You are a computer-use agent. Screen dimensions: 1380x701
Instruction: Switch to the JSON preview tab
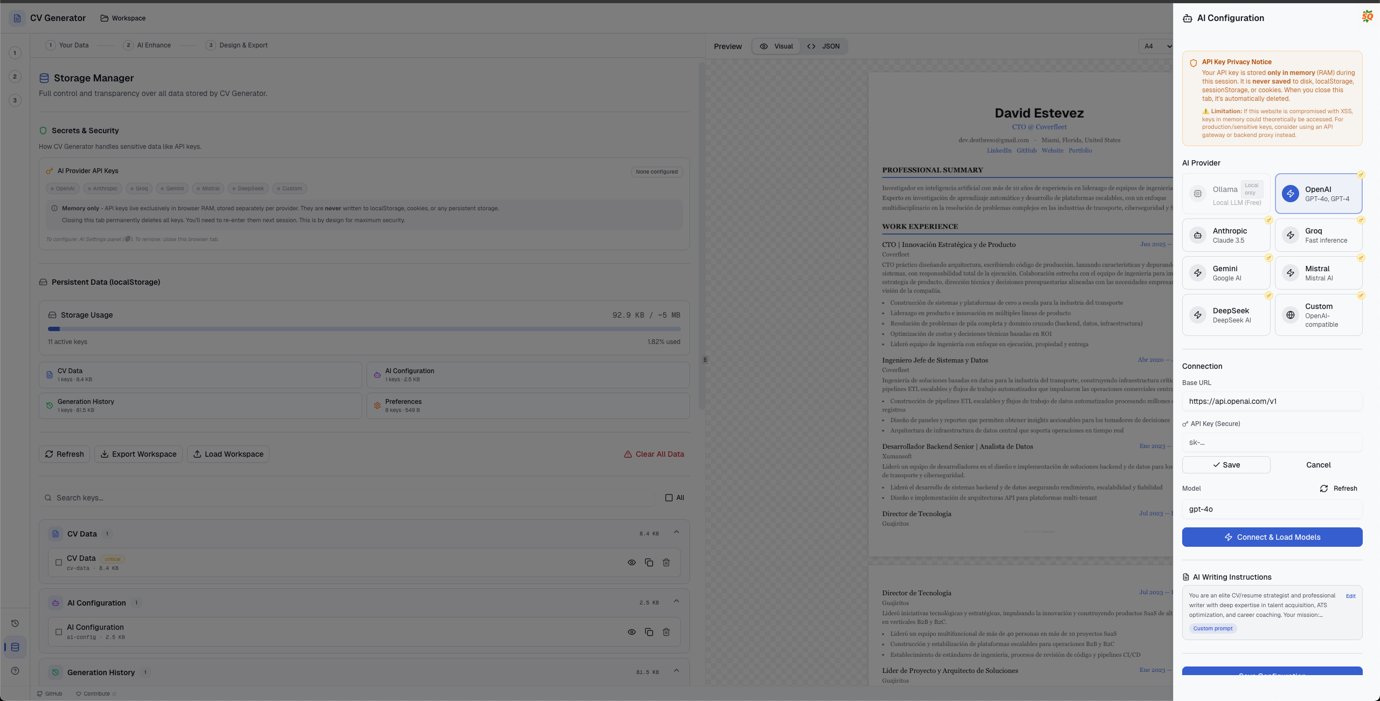point(825,46)
